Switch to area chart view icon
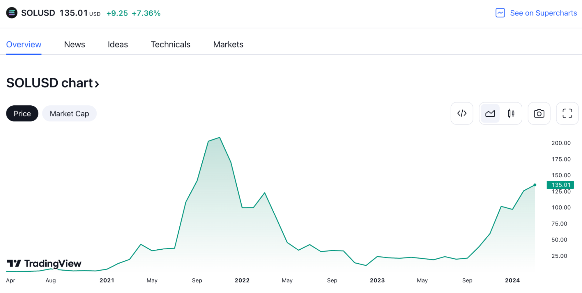This screenshot has height=293, width=582. tap(490, 113)
